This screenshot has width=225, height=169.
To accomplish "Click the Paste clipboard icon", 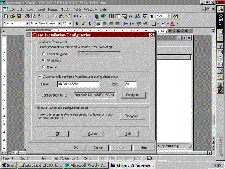I will pos(61,16).
